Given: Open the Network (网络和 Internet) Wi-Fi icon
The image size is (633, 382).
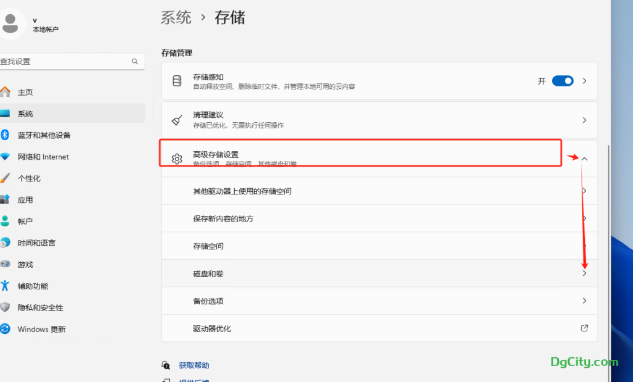Looking at the screenshot, I should click(6, 157).
